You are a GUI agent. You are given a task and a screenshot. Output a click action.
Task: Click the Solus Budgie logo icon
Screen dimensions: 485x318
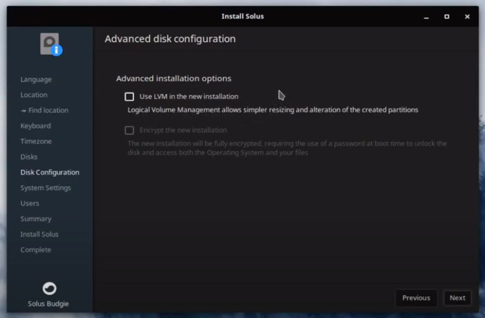pos(49,289)
